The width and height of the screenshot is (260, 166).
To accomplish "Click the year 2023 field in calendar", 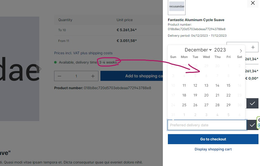I will pos(220,50).
